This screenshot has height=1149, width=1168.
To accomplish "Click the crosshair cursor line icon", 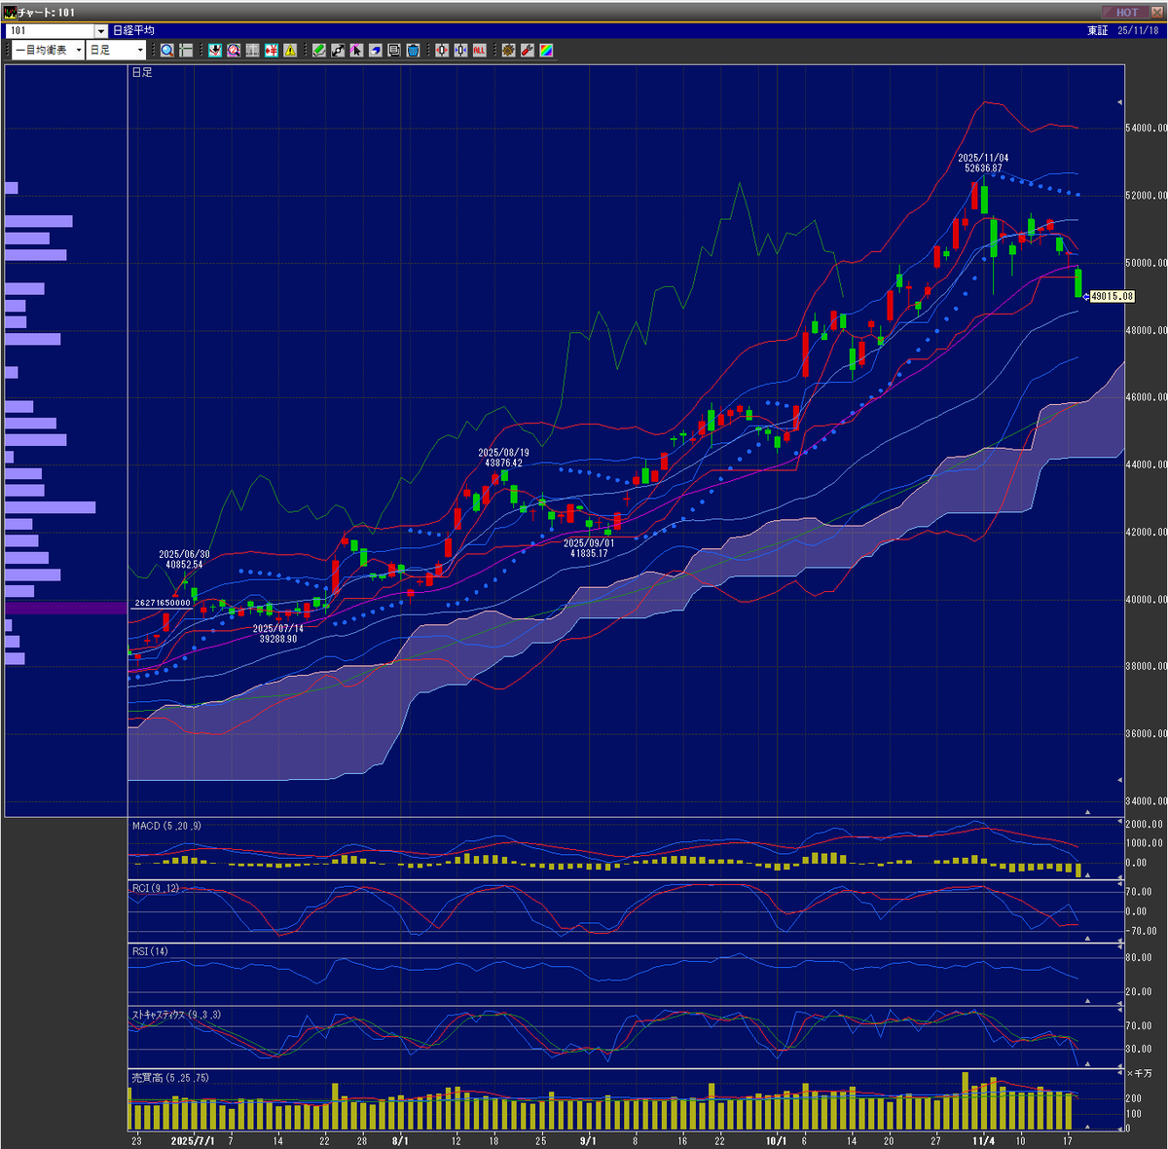I will coord(186,50).
